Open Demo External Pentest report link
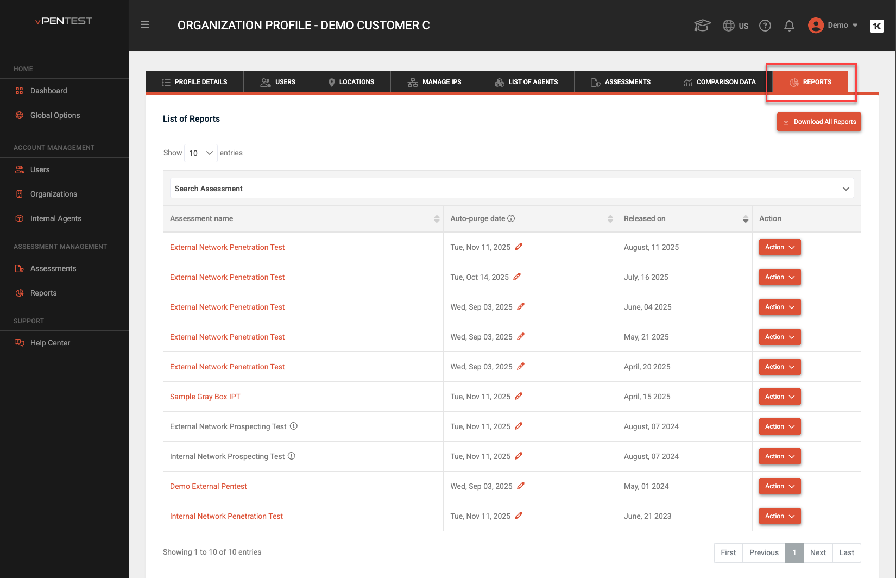 [x=209, y=486]
